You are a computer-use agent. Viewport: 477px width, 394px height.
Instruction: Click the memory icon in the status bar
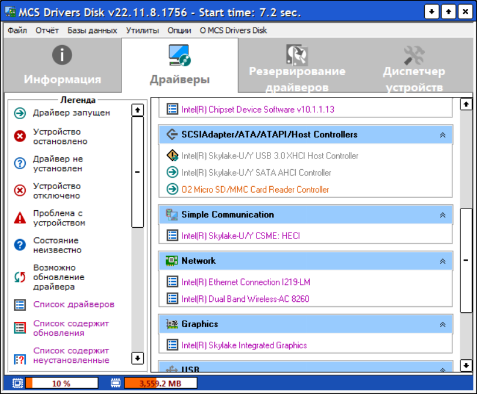[116, 383]
